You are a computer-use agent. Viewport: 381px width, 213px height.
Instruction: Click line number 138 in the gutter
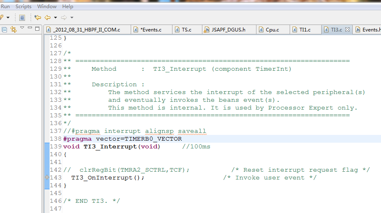(56, 139)
